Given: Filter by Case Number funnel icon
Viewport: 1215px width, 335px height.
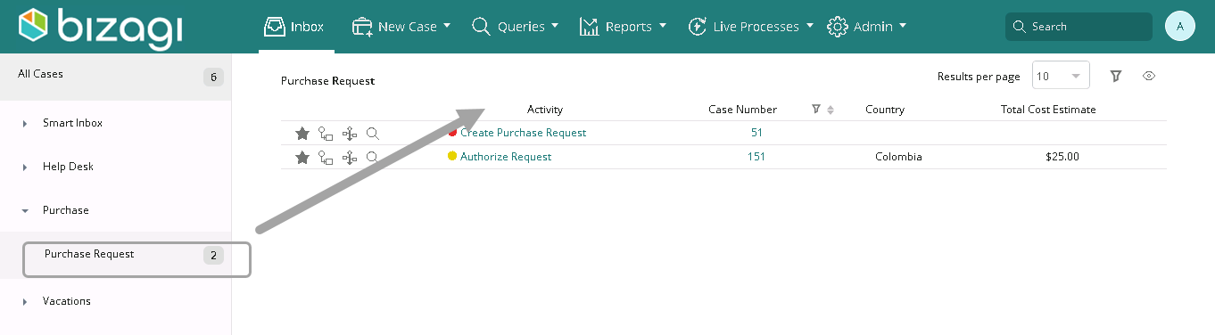Looking at the screenshot, I should [816, 110].
